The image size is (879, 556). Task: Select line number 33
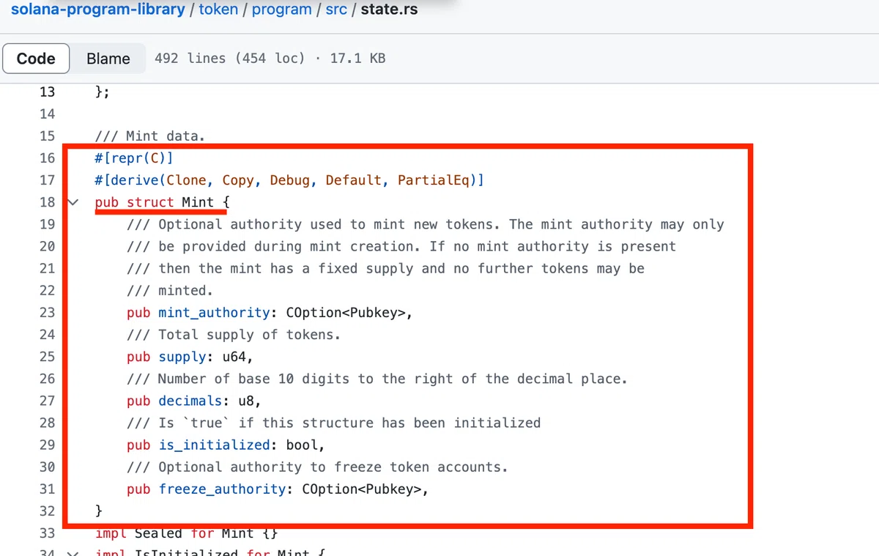(x=47, y=533)
